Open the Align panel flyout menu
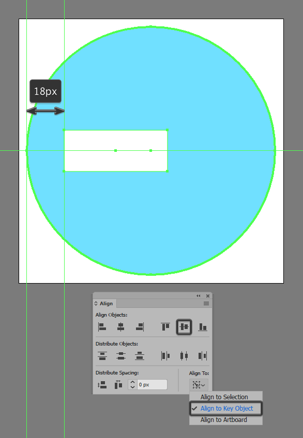Viewport: 303px width, 438px height. tap(206, 303)
